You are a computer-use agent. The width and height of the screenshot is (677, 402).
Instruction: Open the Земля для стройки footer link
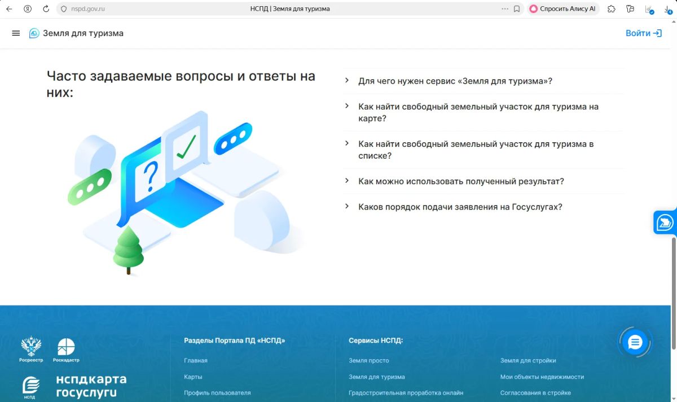(528, 360)
